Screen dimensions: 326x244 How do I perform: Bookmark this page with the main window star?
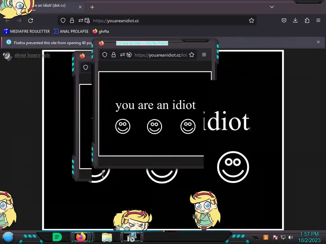pyautogui.click(x=252, y=20)
